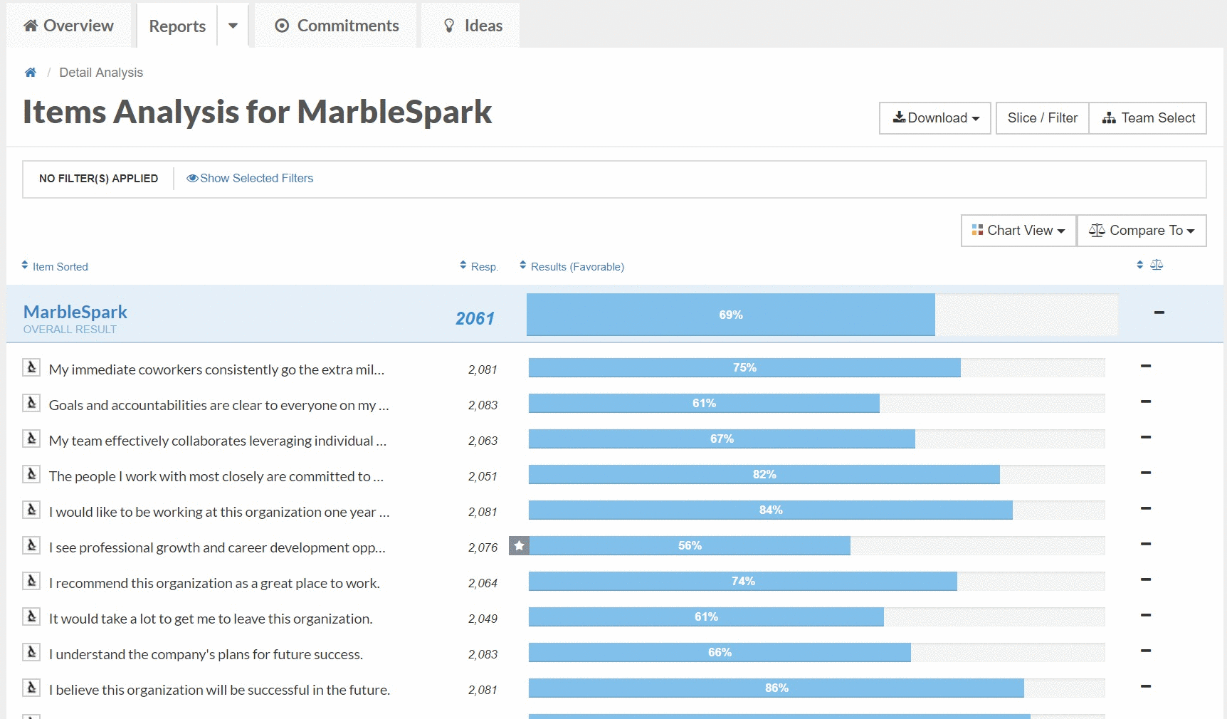Click the star marker on the 56% bar

coord(519,545)
